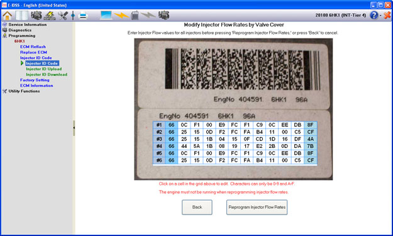Open the service manual book icon
This screenshot has height=236, width=393.
22,16
